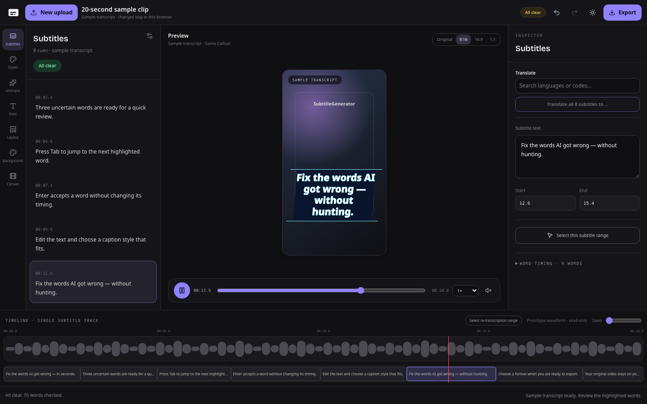Expand the Word Timing section
647x404 pixels.
tap(549, 263)
